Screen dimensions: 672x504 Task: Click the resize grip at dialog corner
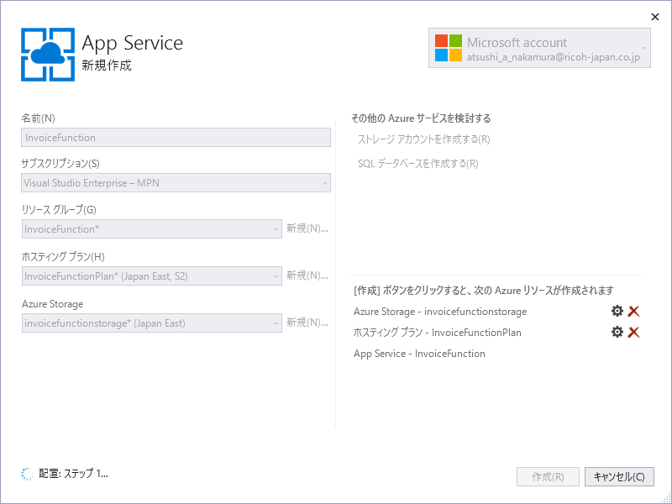[x=665, y=498]
